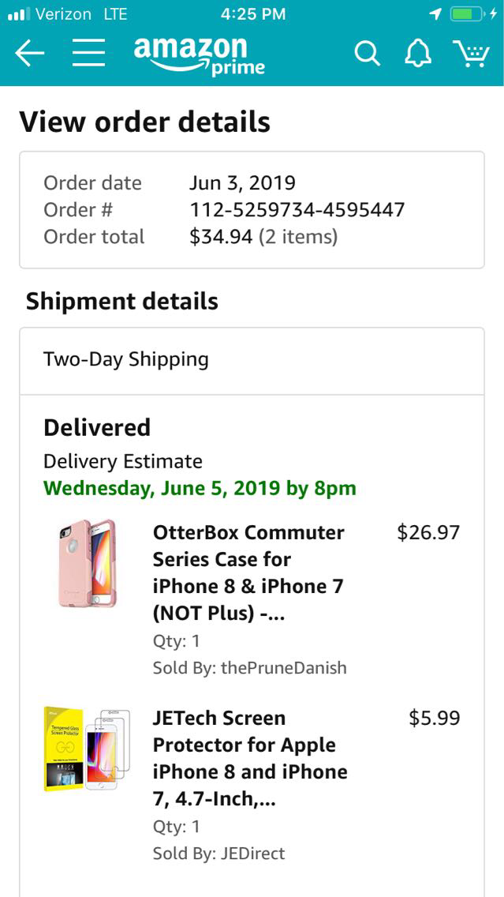
Task: Tap the pink OtterBox case thumbnail
Action: click(87, 563)
